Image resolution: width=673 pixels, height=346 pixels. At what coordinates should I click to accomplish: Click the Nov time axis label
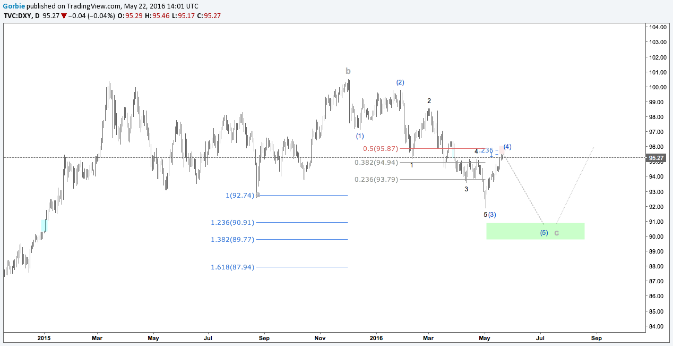point(320,337)
